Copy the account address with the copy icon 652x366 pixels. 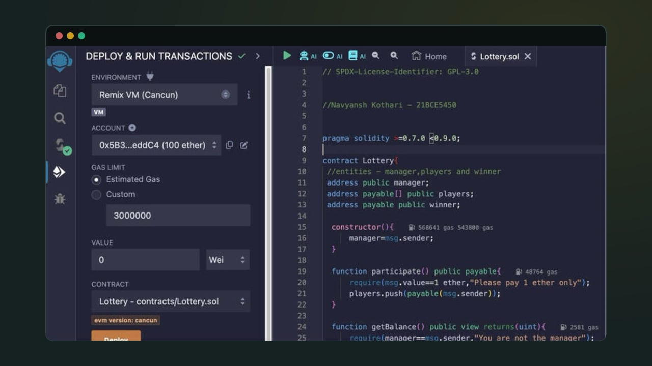point(229,145)
